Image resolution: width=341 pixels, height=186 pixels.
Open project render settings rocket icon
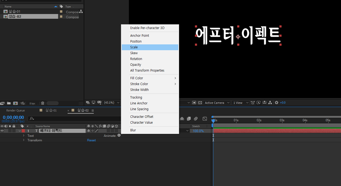22,103
